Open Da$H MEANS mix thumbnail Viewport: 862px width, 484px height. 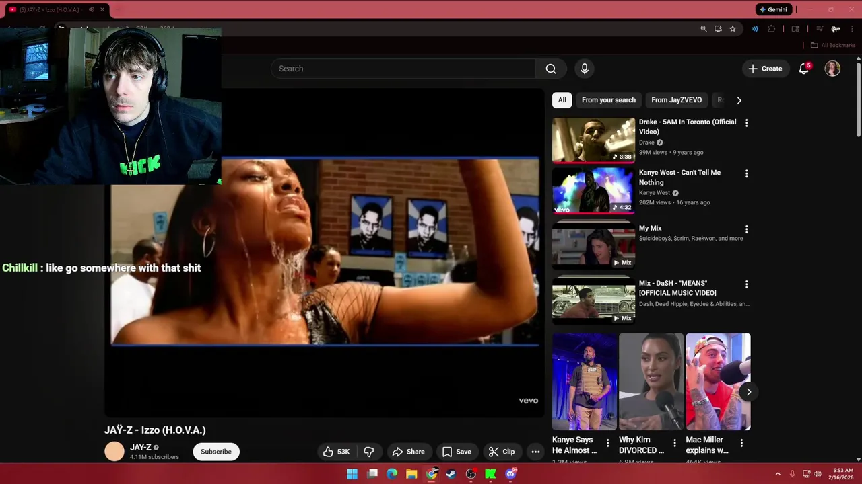click(x=593, y=301)
